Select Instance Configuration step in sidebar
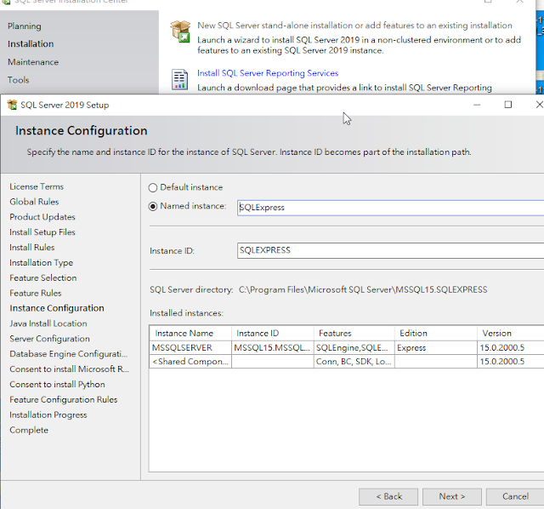This screenshot has width=544, height=509. coord(57,308)
